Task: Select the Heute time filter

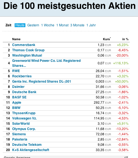Action: [20, 25]
